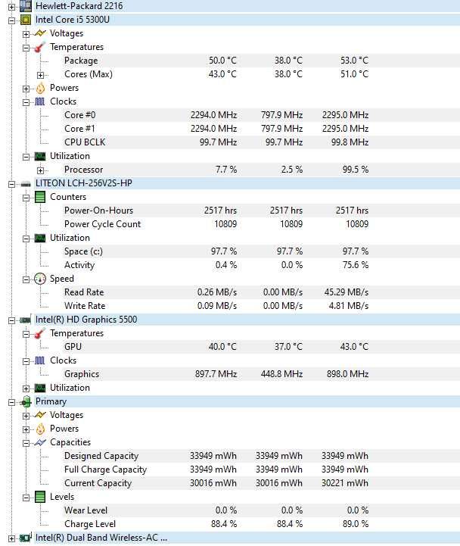This screenshot has width=460, height=546.
Task: Click the wireless adapter card icon
Action: pos(26,538)
